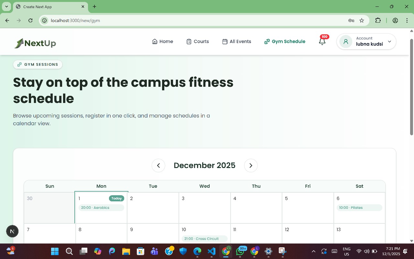Select December 8 calendar cell

(x=101, y=233)
